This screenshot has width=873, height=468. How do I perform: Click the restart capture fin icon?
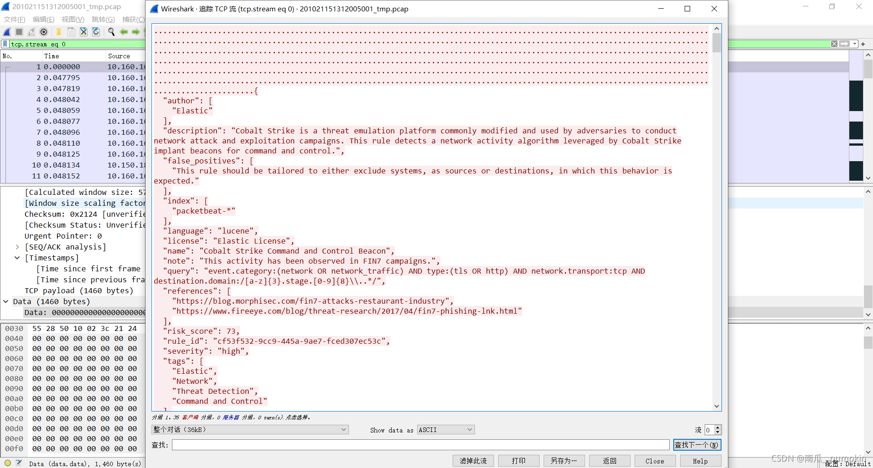31,32
